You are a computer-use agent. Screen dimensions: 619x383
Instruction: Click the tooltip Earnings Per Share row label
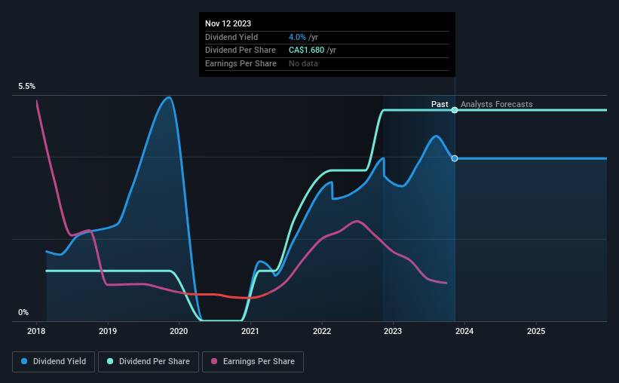click(x=241, y=63)
